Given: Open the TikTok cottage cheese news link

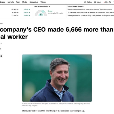Looking at the screenshot, I should 91,12.
